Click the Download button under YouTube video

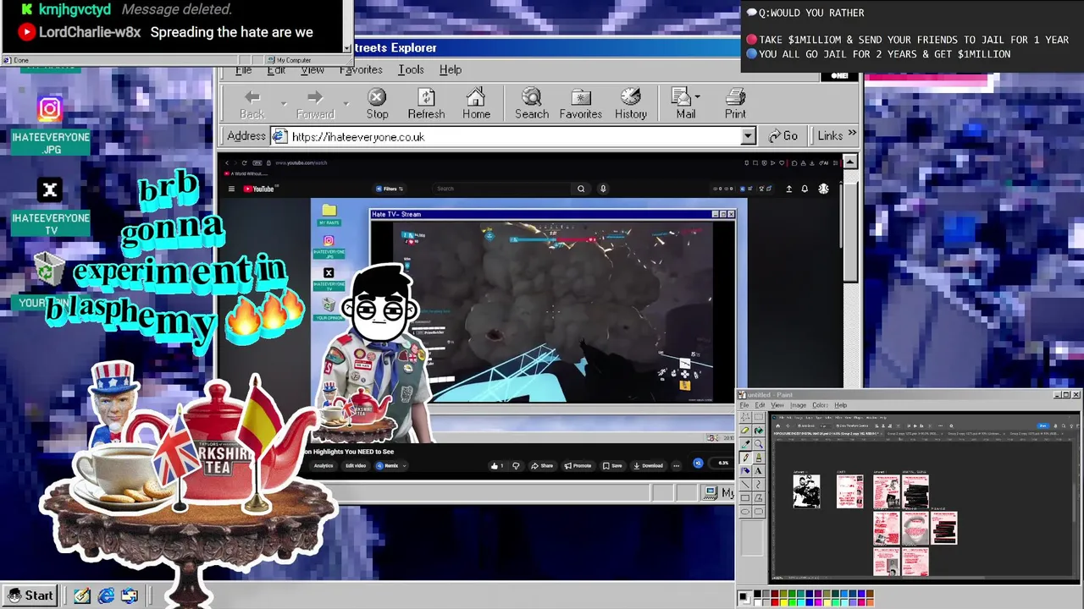pyautogui.click(x=649, y=465)
